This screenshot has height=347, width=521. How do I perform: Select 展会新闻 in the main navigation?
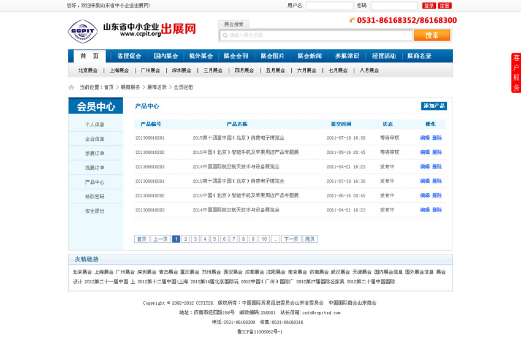point(310,56)
